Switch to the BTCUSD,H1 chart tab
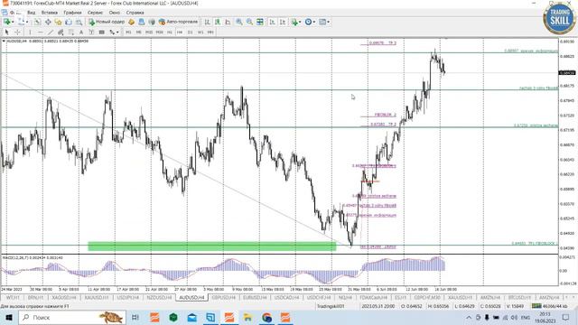The image size is (578, 325). pos(519,297)
